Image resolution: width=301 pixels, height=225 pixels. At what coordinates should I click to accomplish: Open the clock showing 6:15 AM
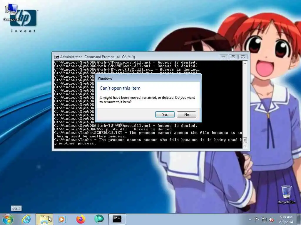coord(286,219)
